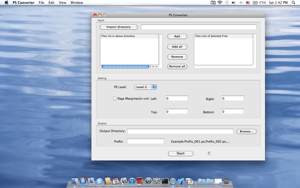Open Finder from the Dock
Image resolution: width=300 pixels, height=188 pixels.
75,181
